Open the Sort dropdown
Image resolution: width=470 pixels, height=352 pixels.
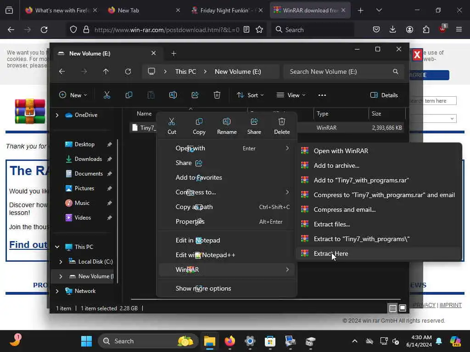(x=250, y=95)
